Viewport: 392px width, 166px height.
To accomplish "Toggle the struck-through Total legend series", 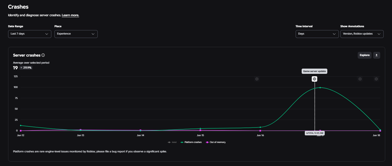I will tap(172, 142).
